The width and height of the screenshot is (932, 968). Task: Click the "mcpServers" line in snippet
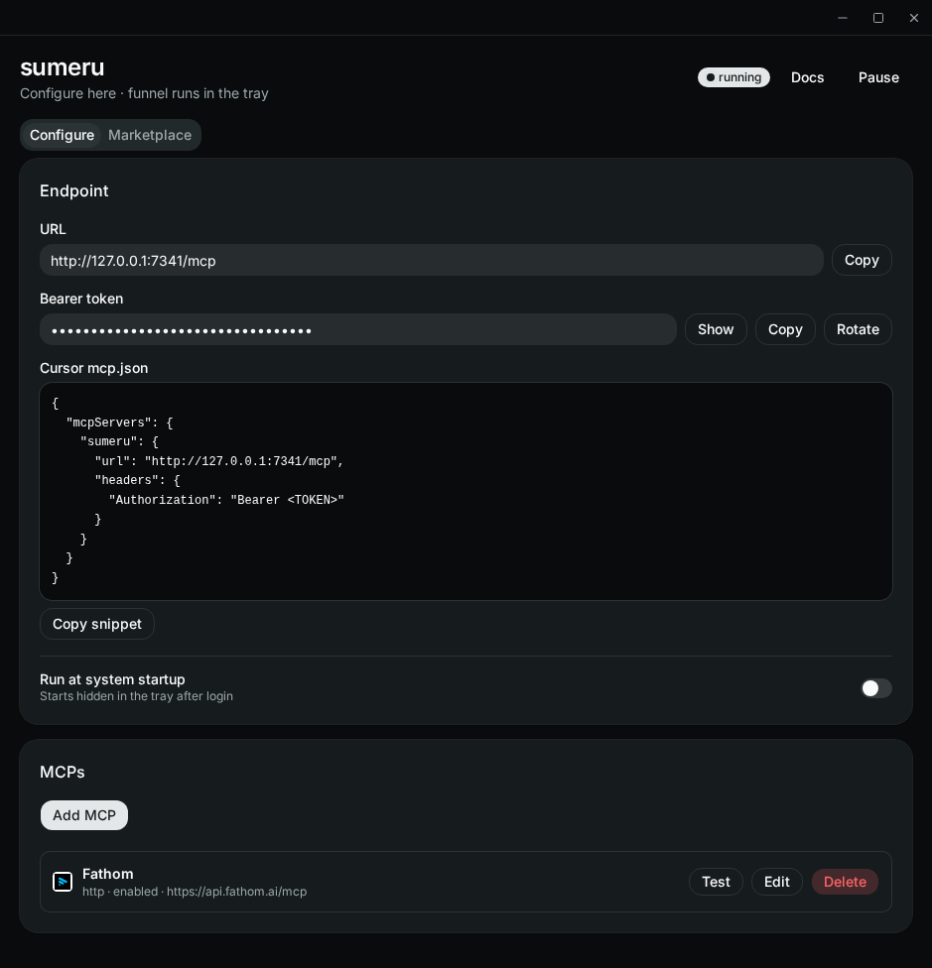[119, 423]
